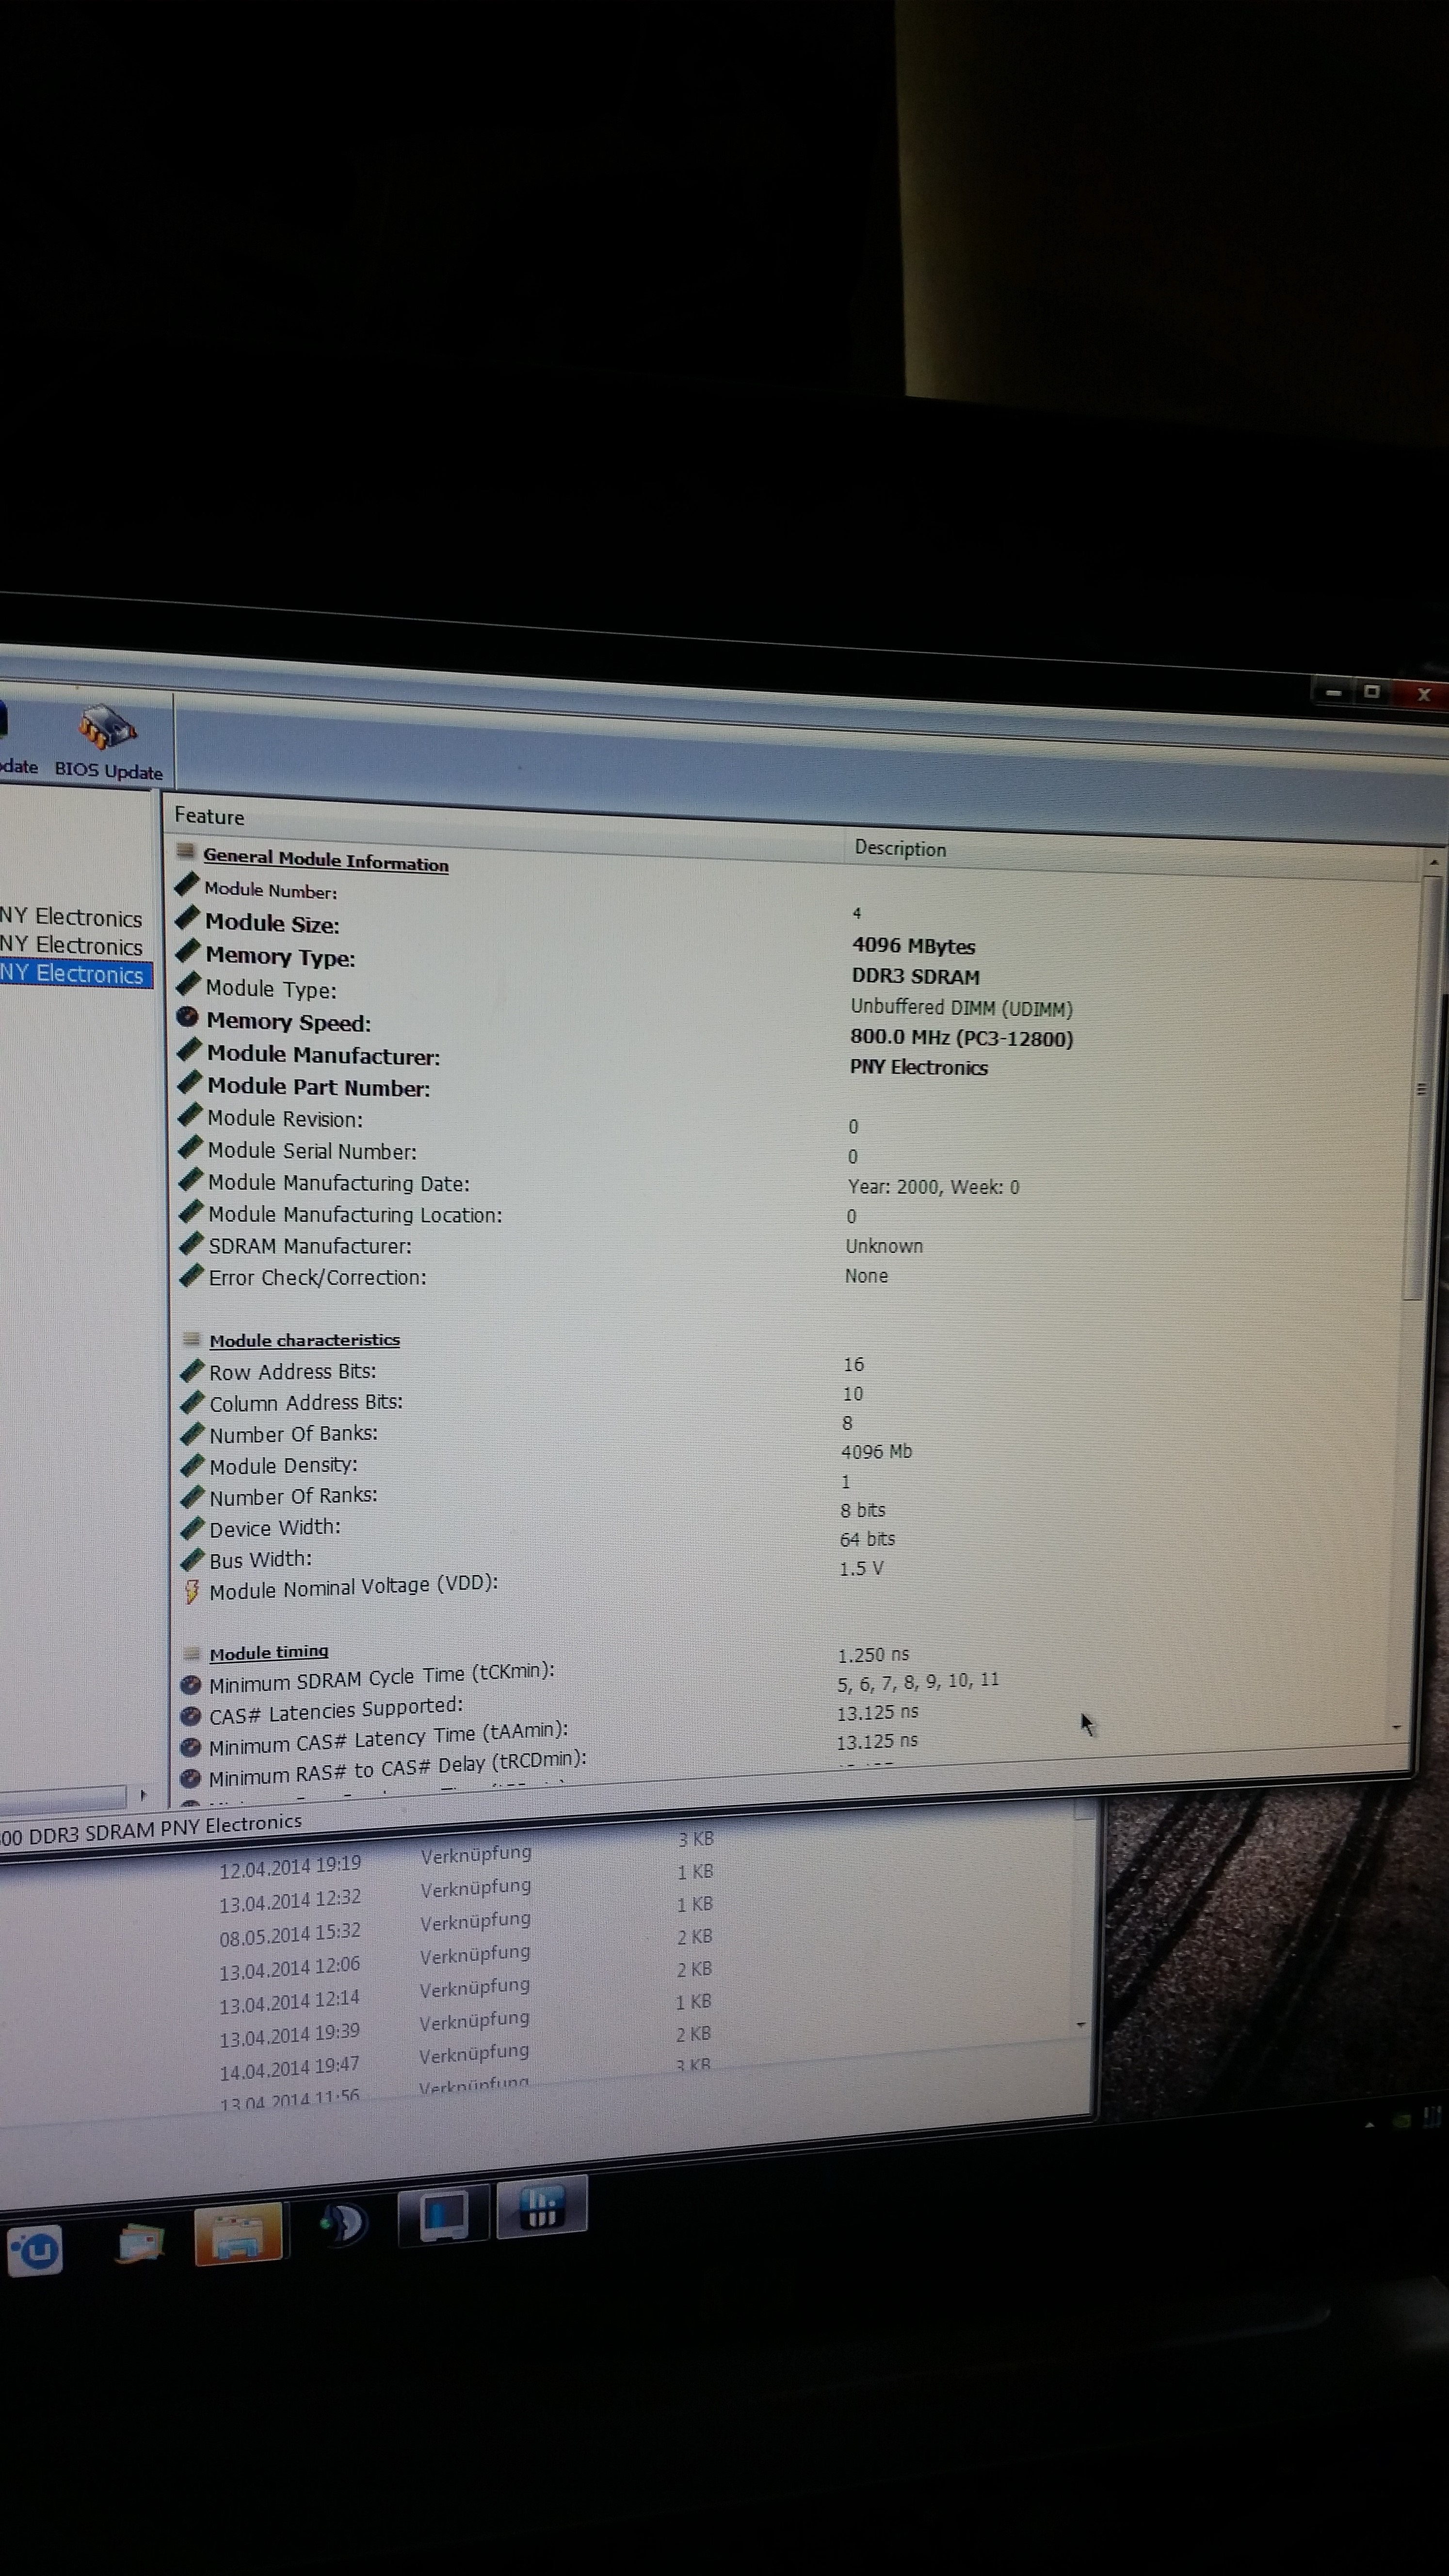Click the Feature column header
This screenshot has height=2576, width=1449.
[x=209, y=816]
